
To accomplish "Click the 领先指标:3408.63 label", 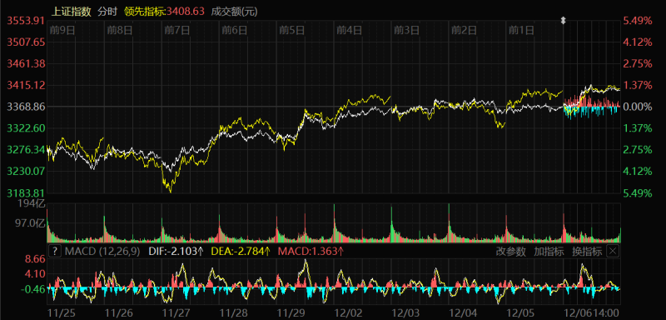I will pos(164,12).
